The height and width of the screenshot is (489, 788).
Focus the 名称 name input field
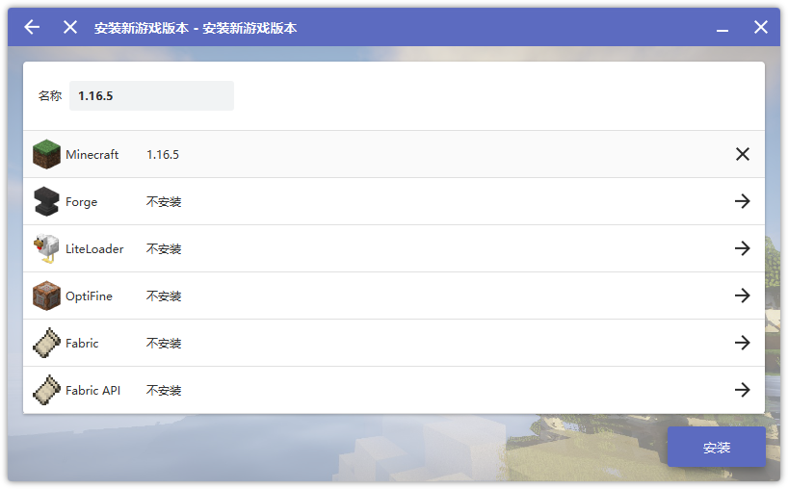point(151,96)
